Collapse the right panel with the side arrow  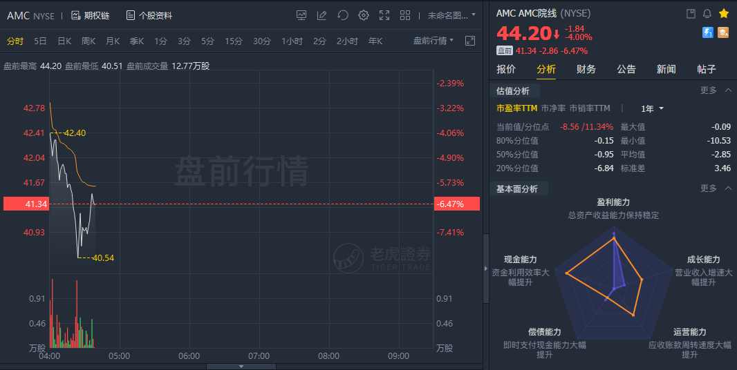click(x=486, y=269)
